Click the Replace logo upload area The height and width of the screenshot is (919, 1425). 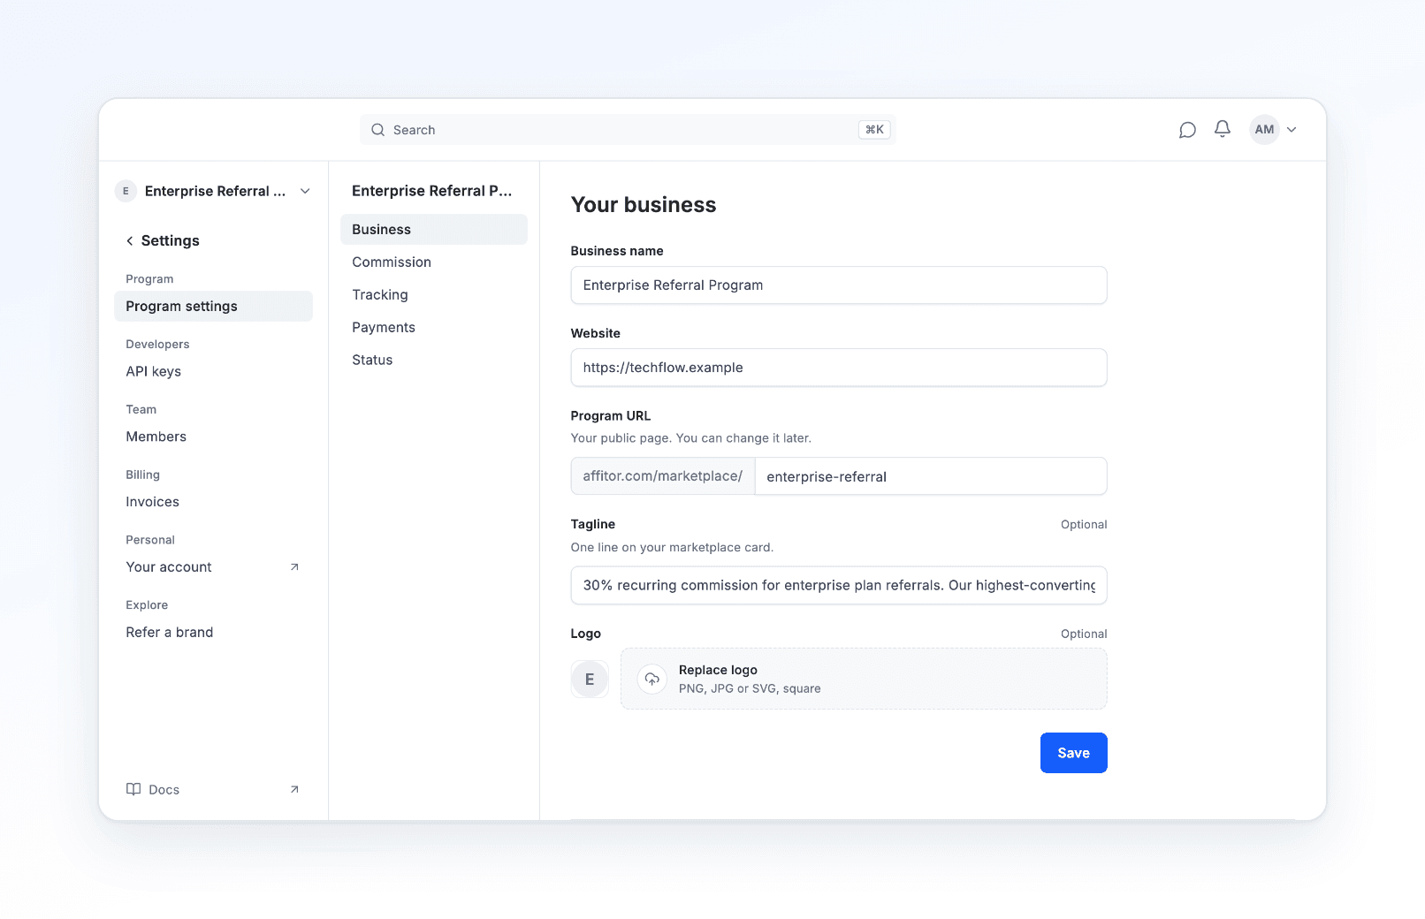864,679
